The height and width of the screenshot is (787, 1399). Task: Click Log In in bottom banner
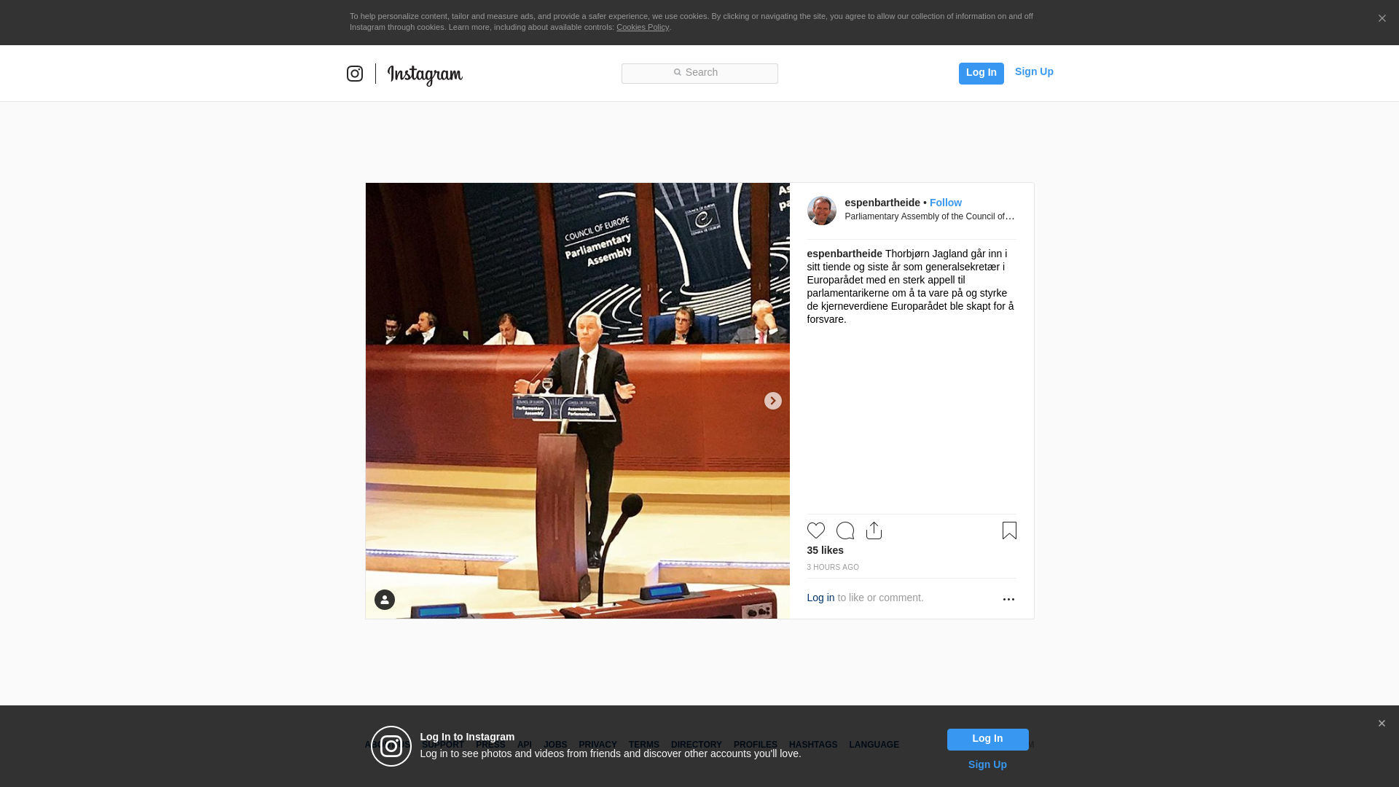point(987,740)
